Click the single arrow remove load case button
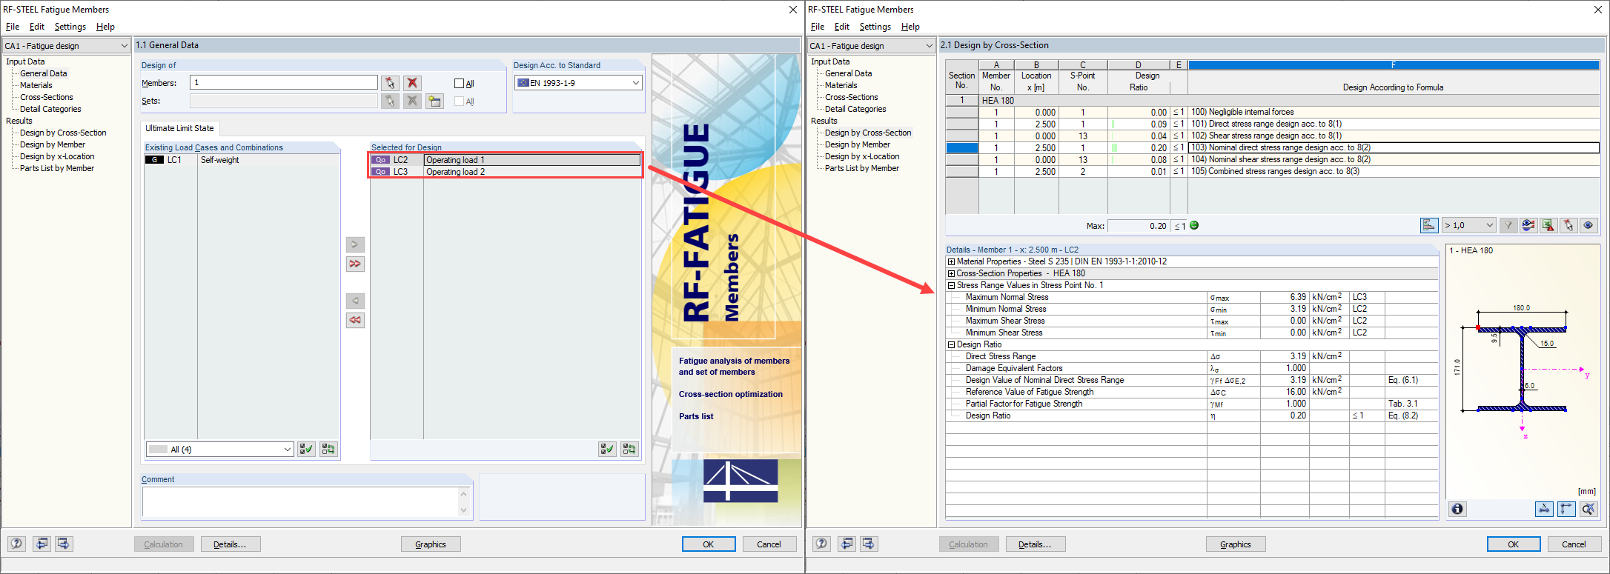The image size is (1610, 574). (355, 301)
